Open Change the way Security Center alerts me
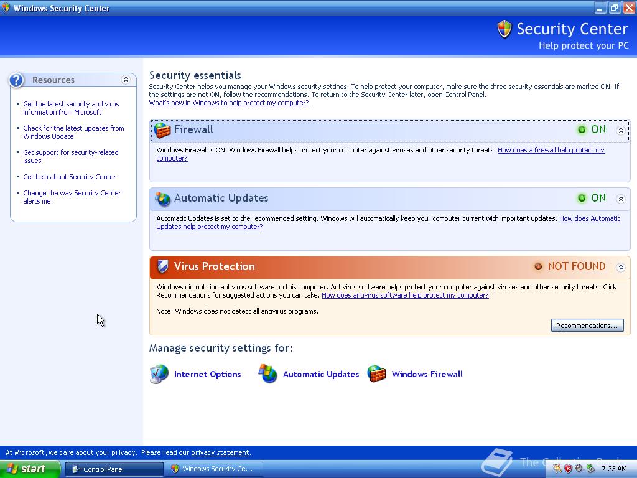Image resolution: width=637 pixels, height=478 pixels. click(72, 197)
